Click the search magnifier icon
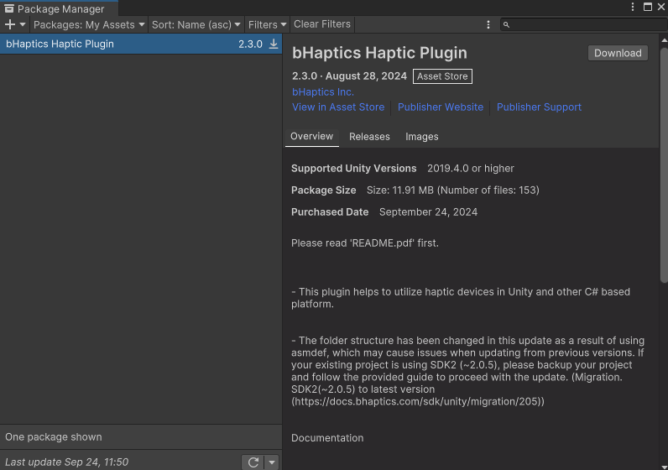Image resolution: width=668 pixels, height=470 pixels. pyautogui.click(x=506, y=24)
